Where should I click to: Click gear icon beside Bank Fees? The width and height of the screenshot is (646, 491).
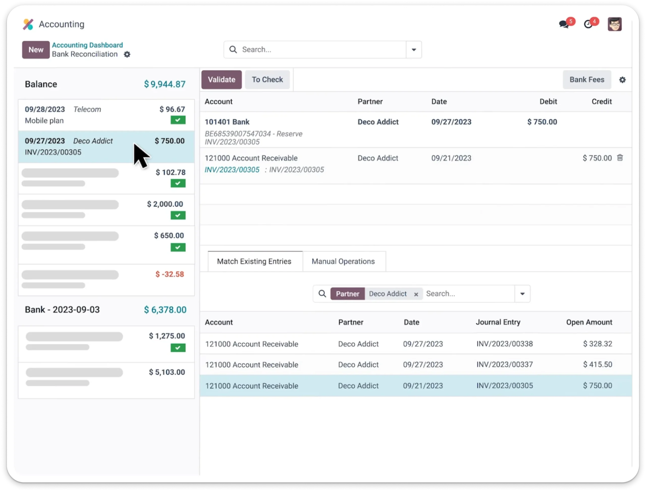(x=622, y=80)
